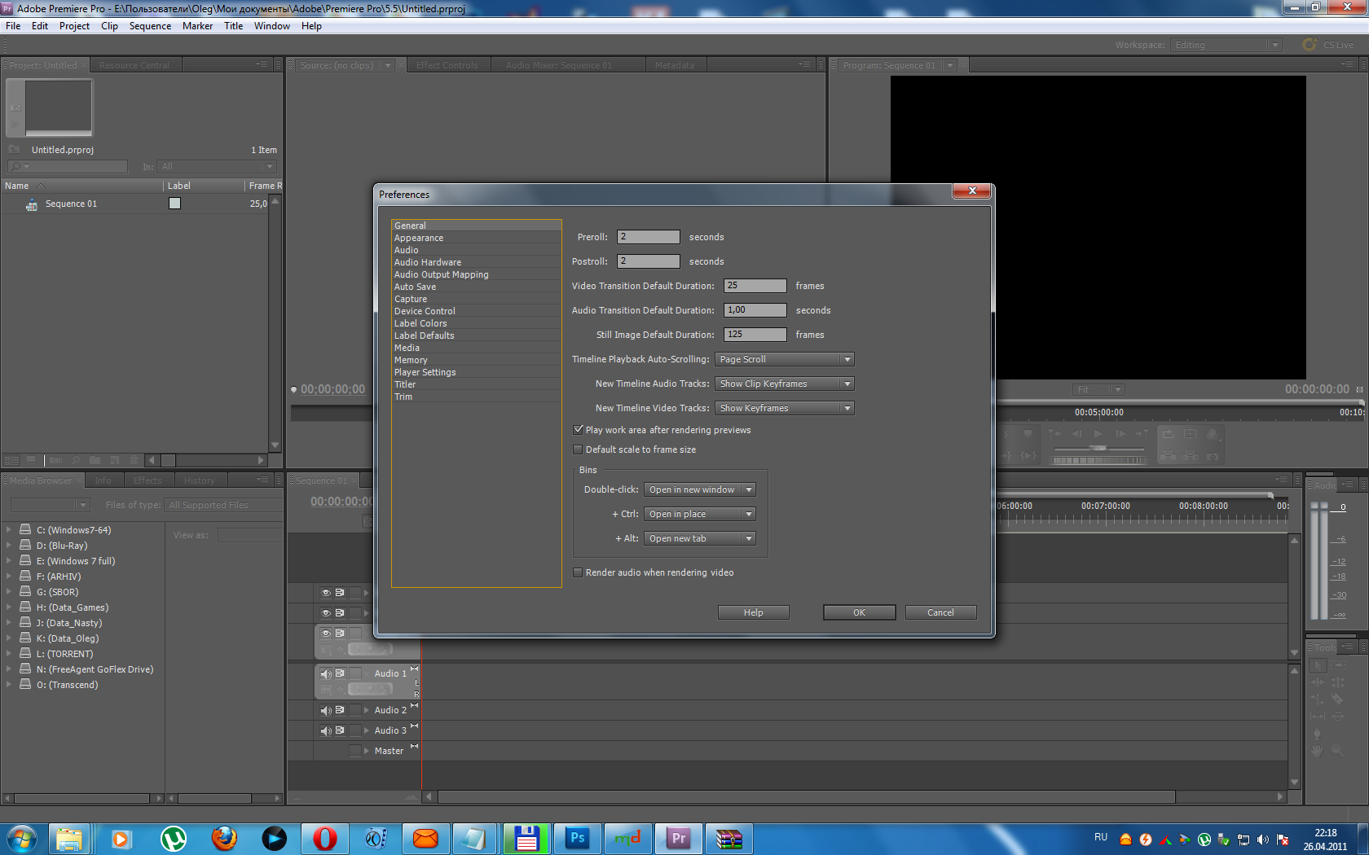Click the Preroll seconds input field
Screen dimensions: 1369x855
pos(648,237)
